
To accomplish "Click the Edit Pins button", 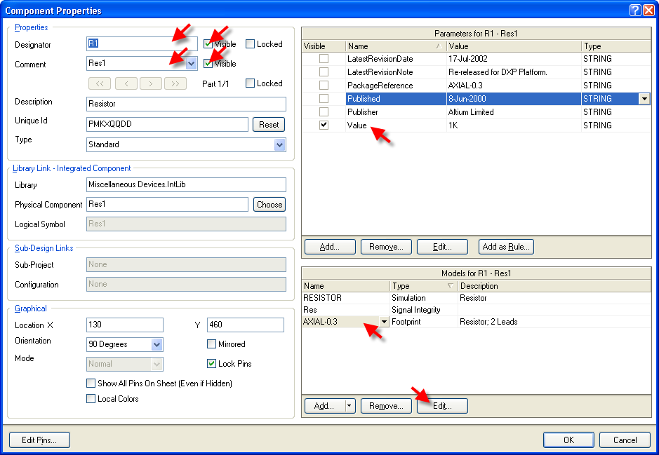I will coord(39,440).
